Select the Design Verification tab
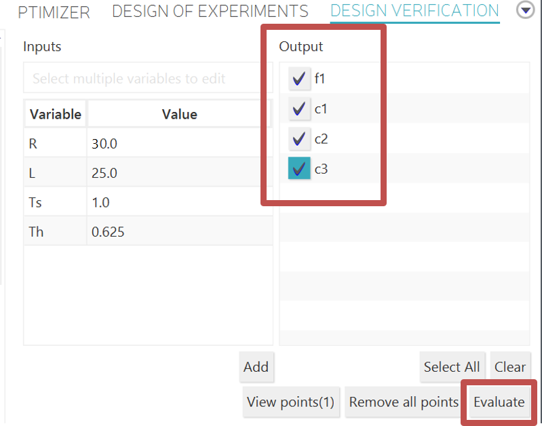This screenshot has width=542, height=426. pyautogui.click(x=414, y=11)
